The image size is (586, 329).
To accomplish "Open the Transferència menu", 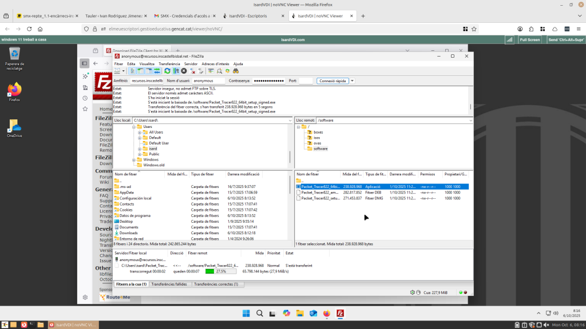I will tap(169, 64).
